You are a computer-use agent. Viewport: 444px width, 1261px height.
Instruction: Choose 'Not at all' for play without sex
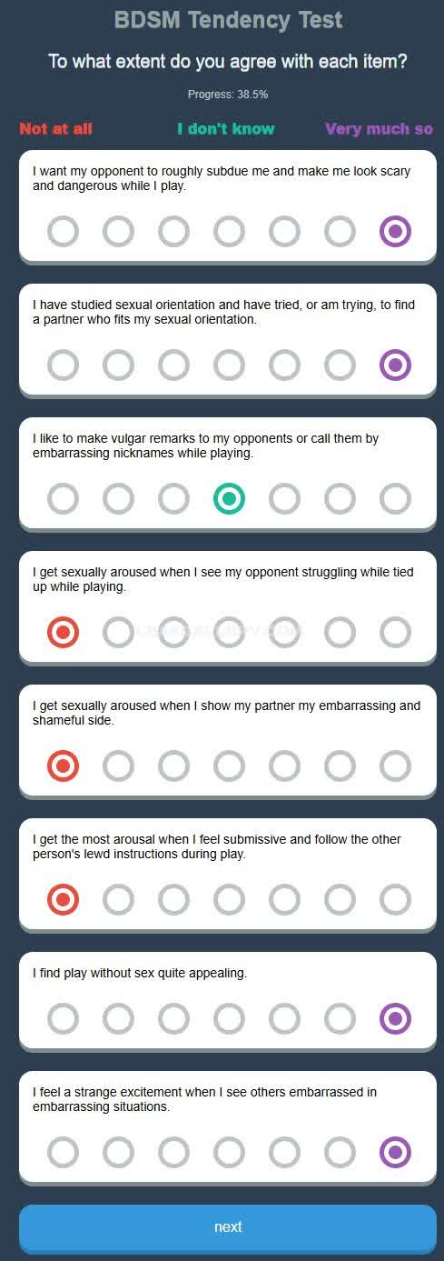pos(64,1019)
